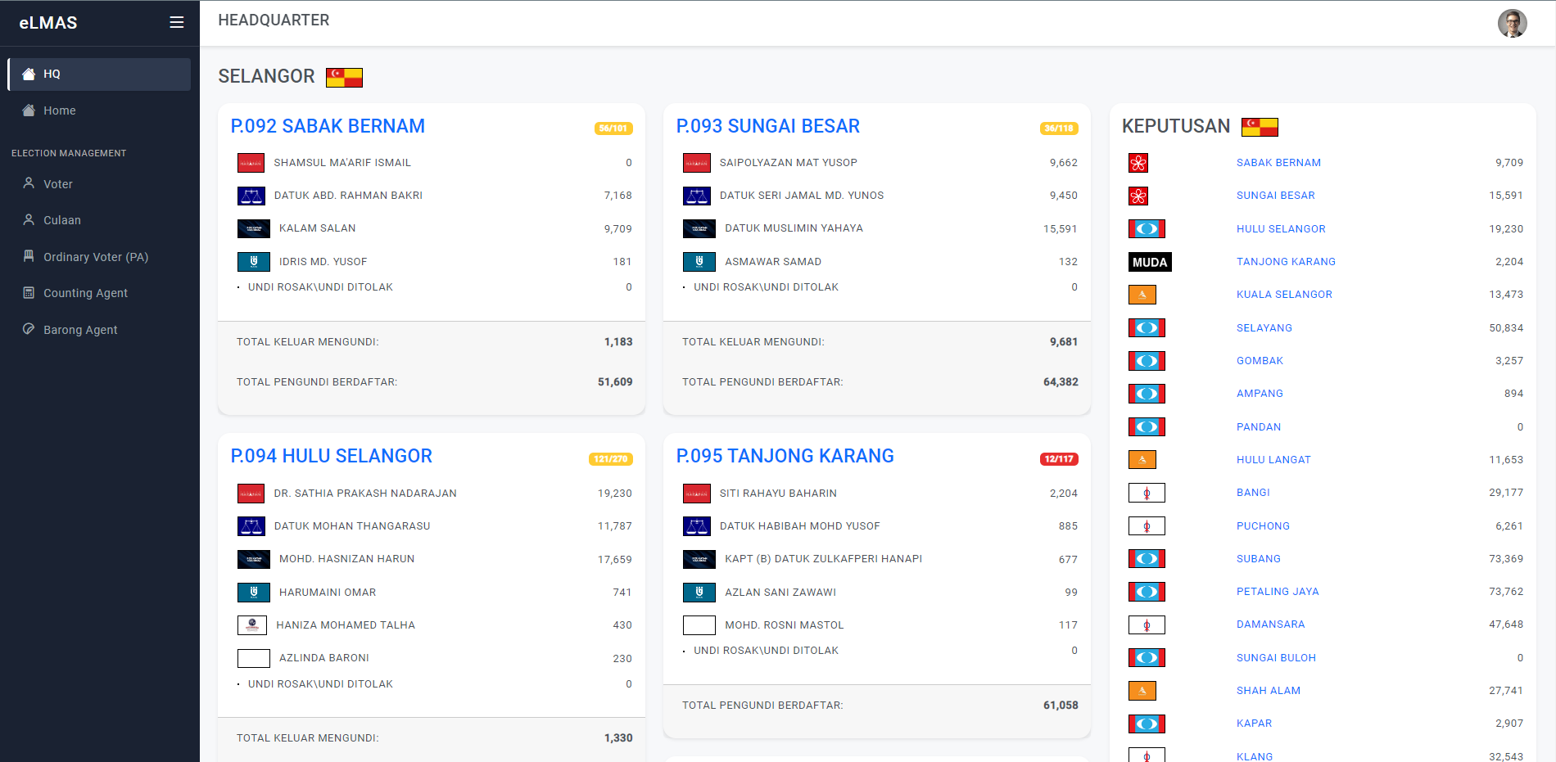Viewport: 1556px width, 762px height.
Task: Click the party logo beside Sabak Bernam result
Action: (1138, 163)
